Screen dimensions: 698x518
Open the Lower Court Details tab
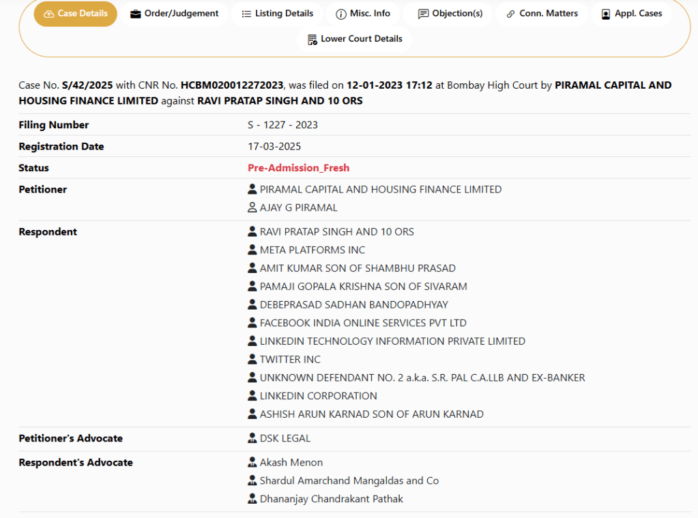coord(361,39)
